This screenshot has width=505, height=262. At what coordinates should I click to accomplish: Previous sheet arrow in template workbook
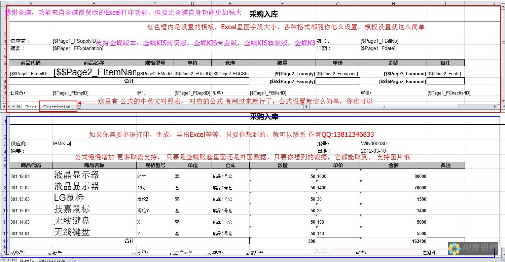(9, 107)
